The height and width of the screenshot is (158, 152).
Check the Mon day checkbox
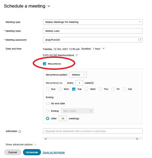pyautogui.click(x=60, y=89)
